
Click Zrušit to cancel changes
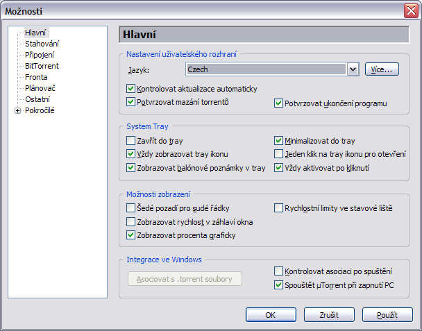[x=330, y=315]
